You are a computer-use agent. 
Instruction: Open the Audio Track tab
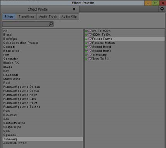click(x=48, y=17)
